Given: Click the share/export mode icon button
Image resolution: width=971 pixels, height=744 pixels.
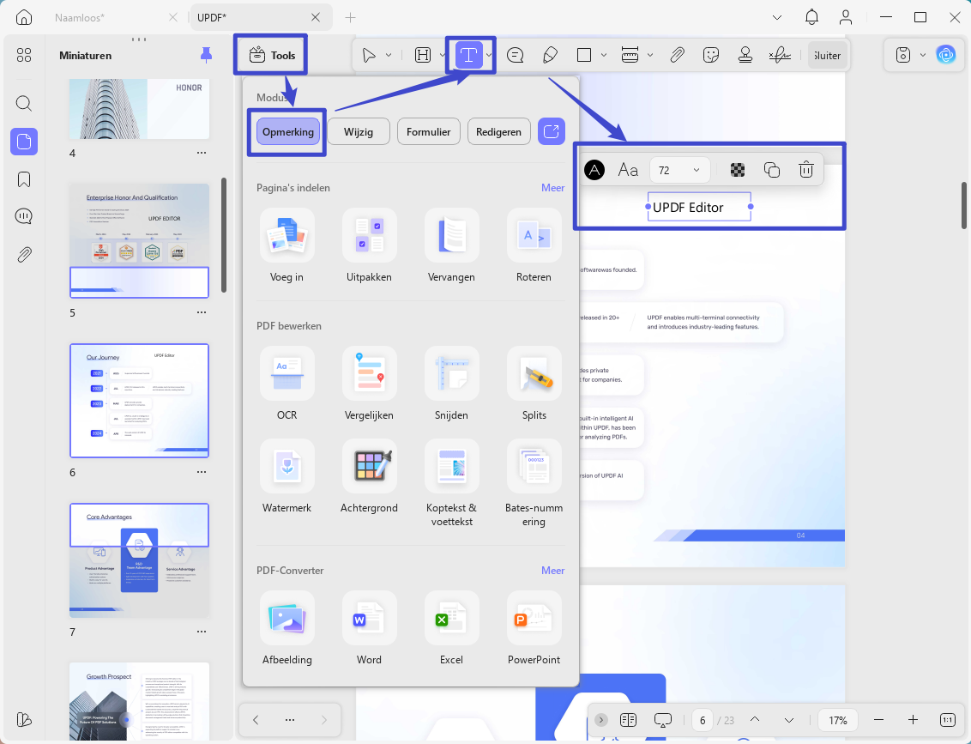Looking at the screenshot, I should [x=552, y=132].
